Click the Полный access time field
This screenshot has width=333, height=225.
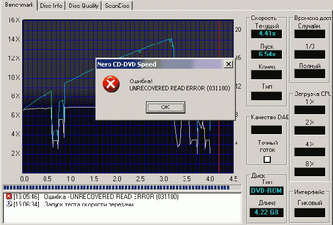tap(310, 74)
